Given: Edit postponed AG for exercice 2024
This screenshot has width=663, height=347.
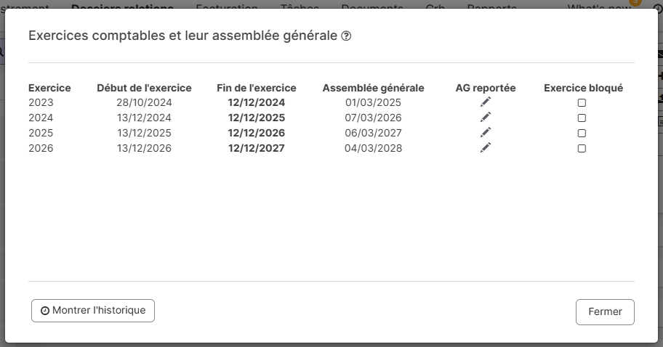Looking at the screenshot, I should tap(486, 118).
